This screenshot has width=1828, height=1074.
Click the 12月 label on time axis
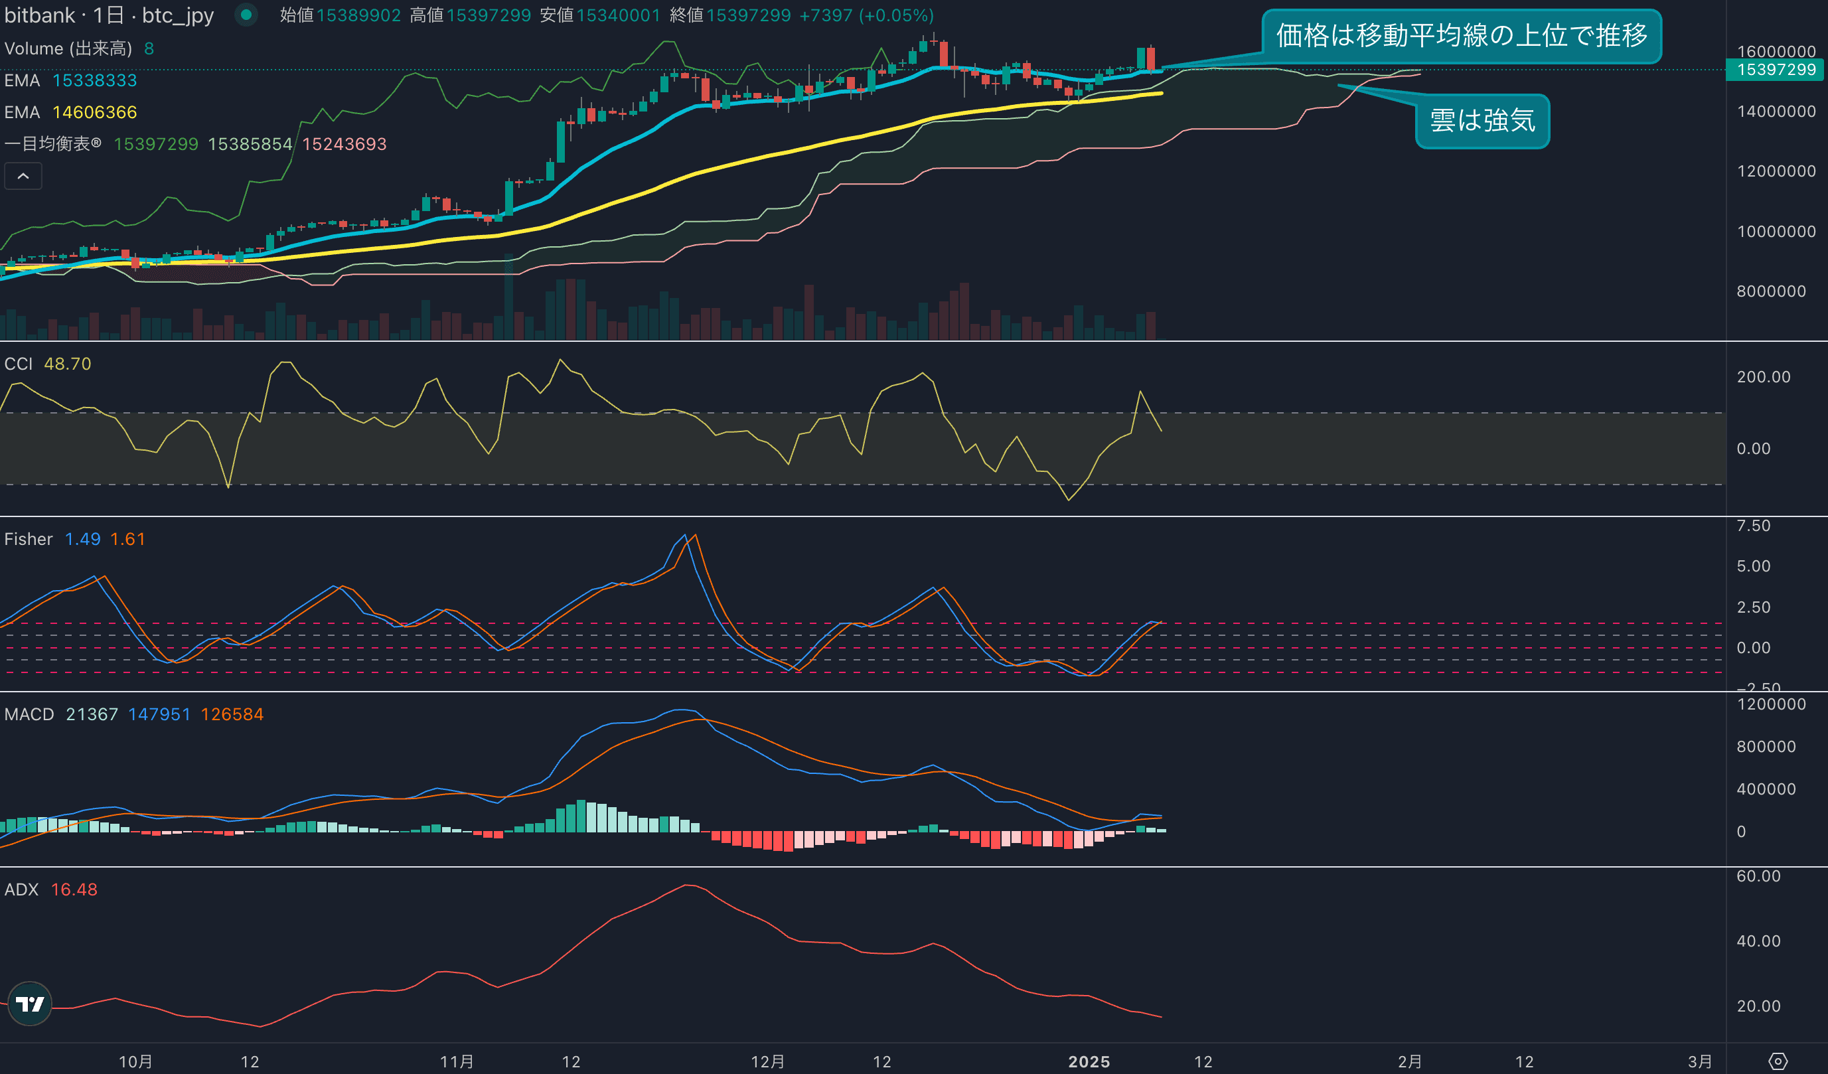point(767,1061)
